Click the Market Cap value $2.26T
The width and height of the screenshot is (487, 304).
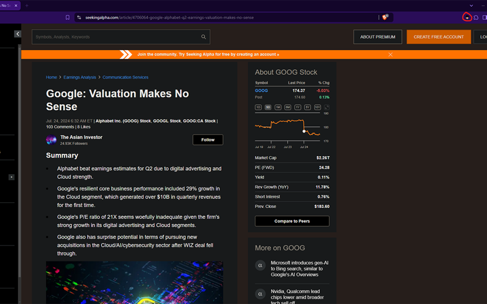click(323, 158)
